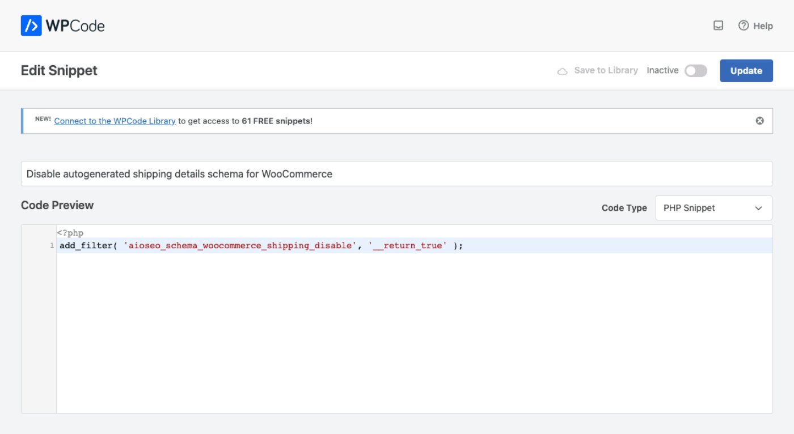794x434 pixels.
Task: Open the Code Type dropdown
Action: click(x=713, y=208)
